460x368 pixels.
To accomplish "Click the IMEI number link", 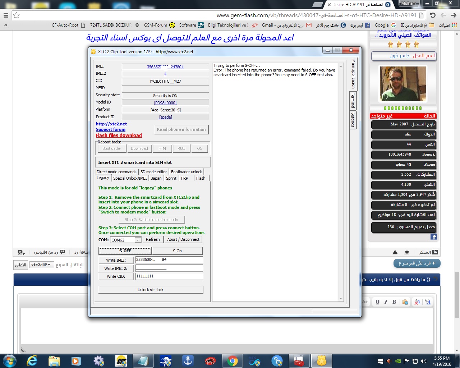I will click(x=165, y=67).
